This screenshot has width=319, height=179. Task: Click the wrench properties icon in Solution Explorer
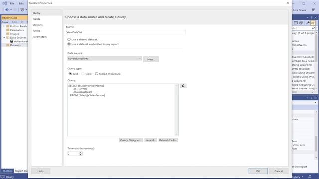point(308,23)
